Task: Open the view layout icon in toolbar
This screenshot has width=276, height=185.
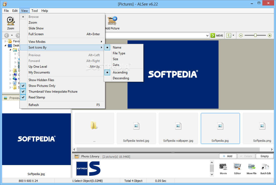Action: [x=229, y=35]
